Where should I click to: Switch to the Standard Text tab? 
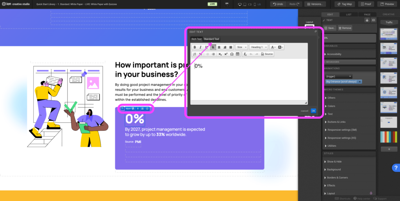pyautogui.click(x=211, y=39)
